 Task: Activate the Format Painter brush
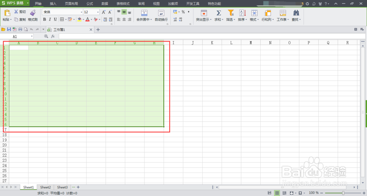coord(33,13)
